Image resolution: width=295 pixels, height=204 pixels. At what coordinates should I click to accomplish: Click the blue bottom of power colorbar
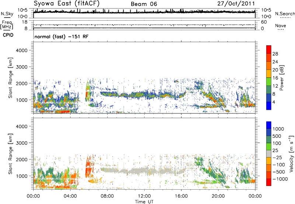[x=269, y=106]
